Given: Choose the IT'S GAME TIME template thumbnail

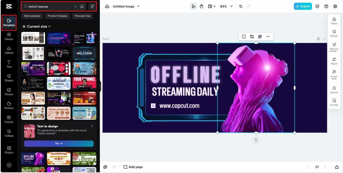Looking at the screenshot, I should pos(59,38).
